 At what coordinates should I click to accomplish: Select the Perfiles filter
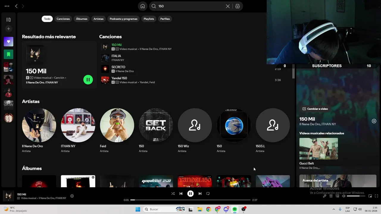point(165,19)
